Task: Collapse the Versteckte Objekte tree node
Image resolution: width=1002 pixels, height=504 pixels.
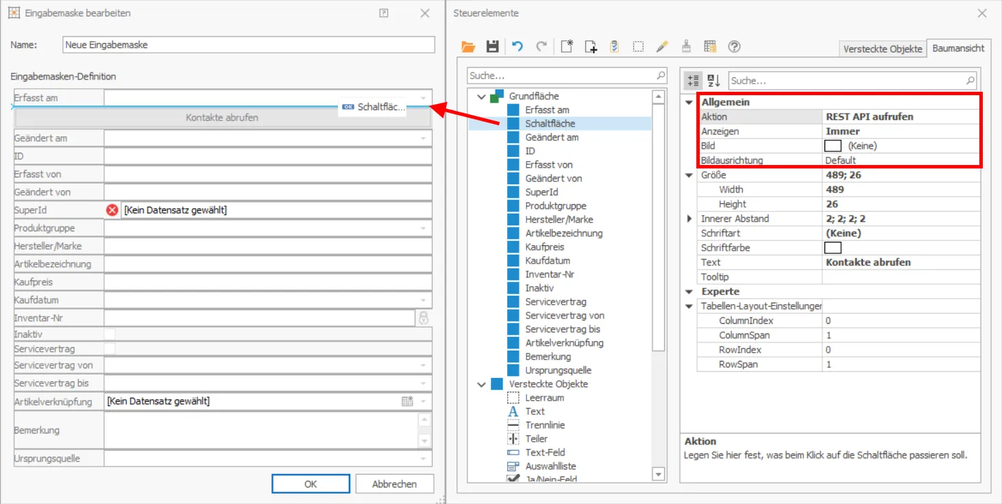Action: click(481, 384)
